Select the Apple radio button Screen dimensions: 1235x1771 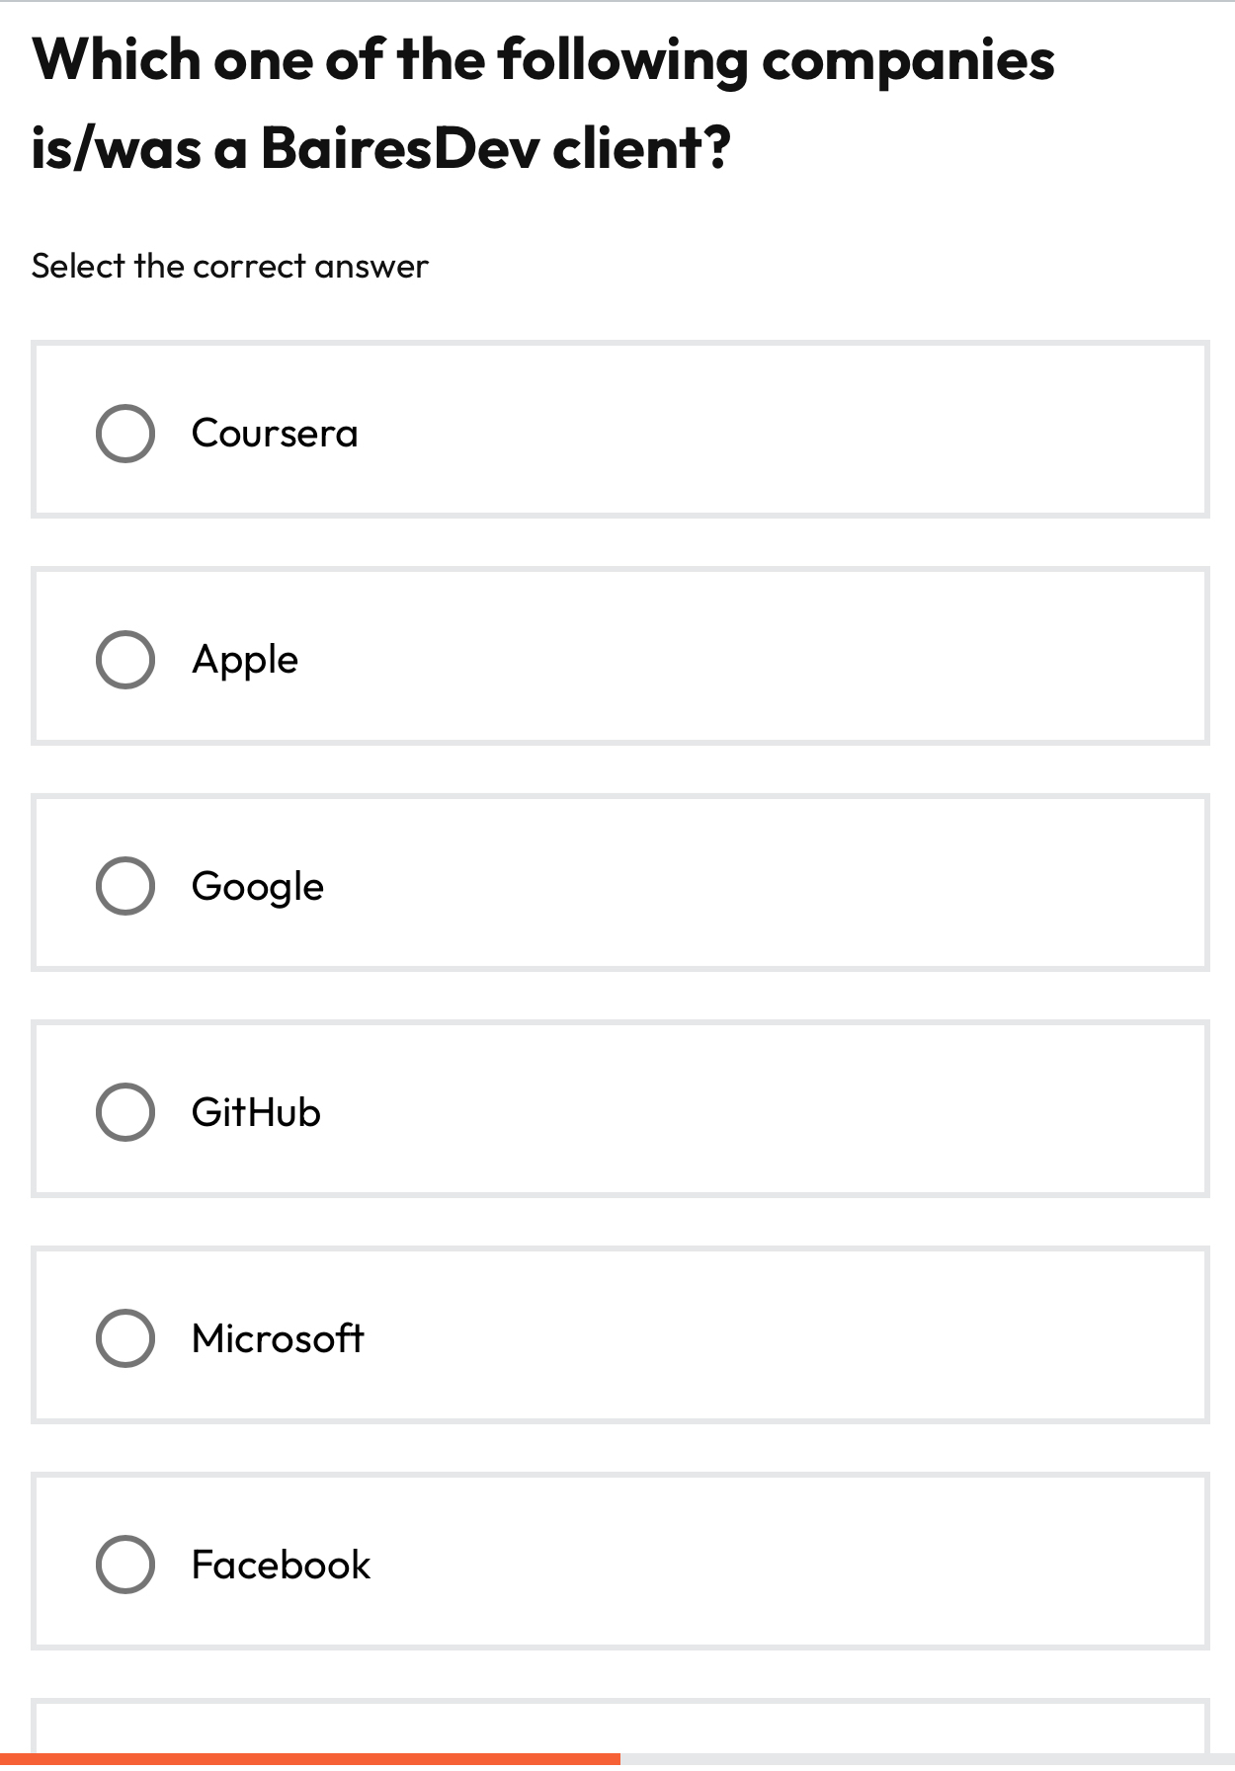(124, 657)
